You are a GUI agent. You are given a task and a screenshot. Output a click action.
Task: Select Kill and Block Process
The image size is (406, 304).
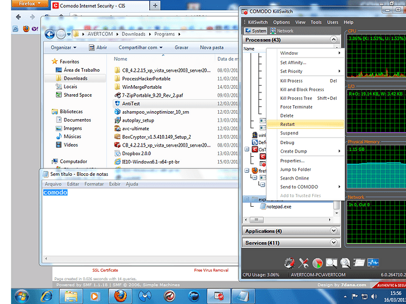305,89
